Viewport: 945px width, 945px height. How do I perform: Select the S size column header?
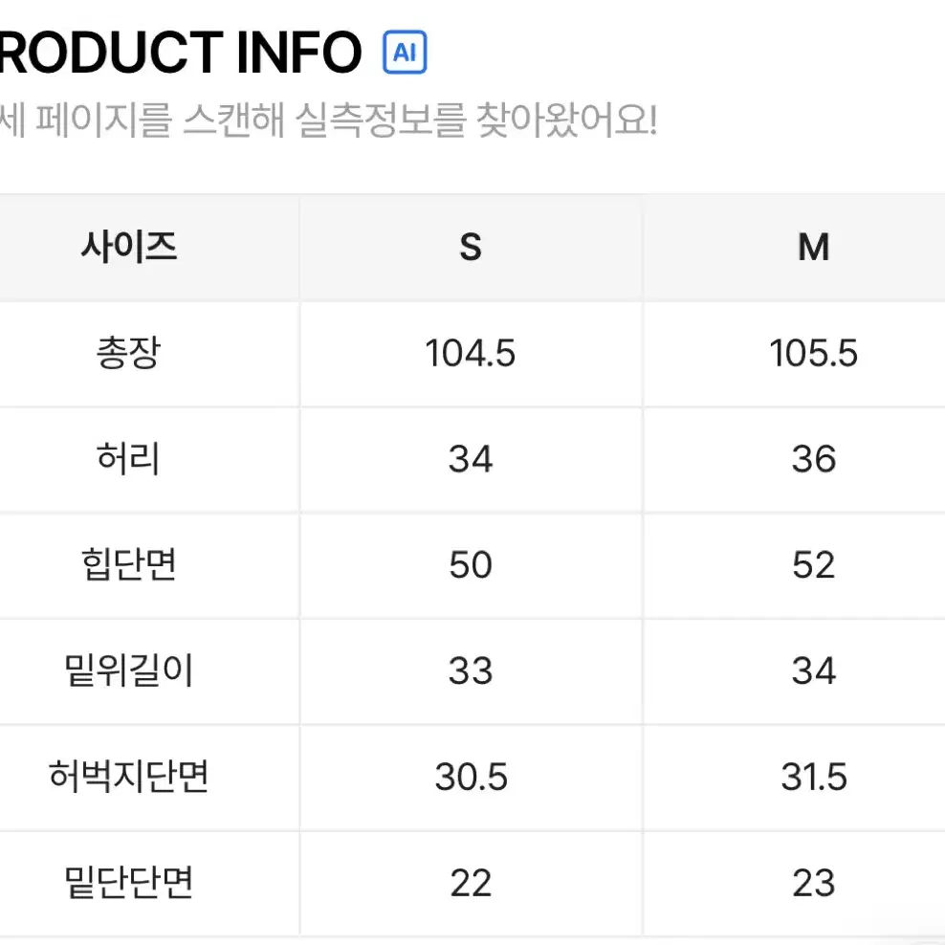(x=471, y=247)
